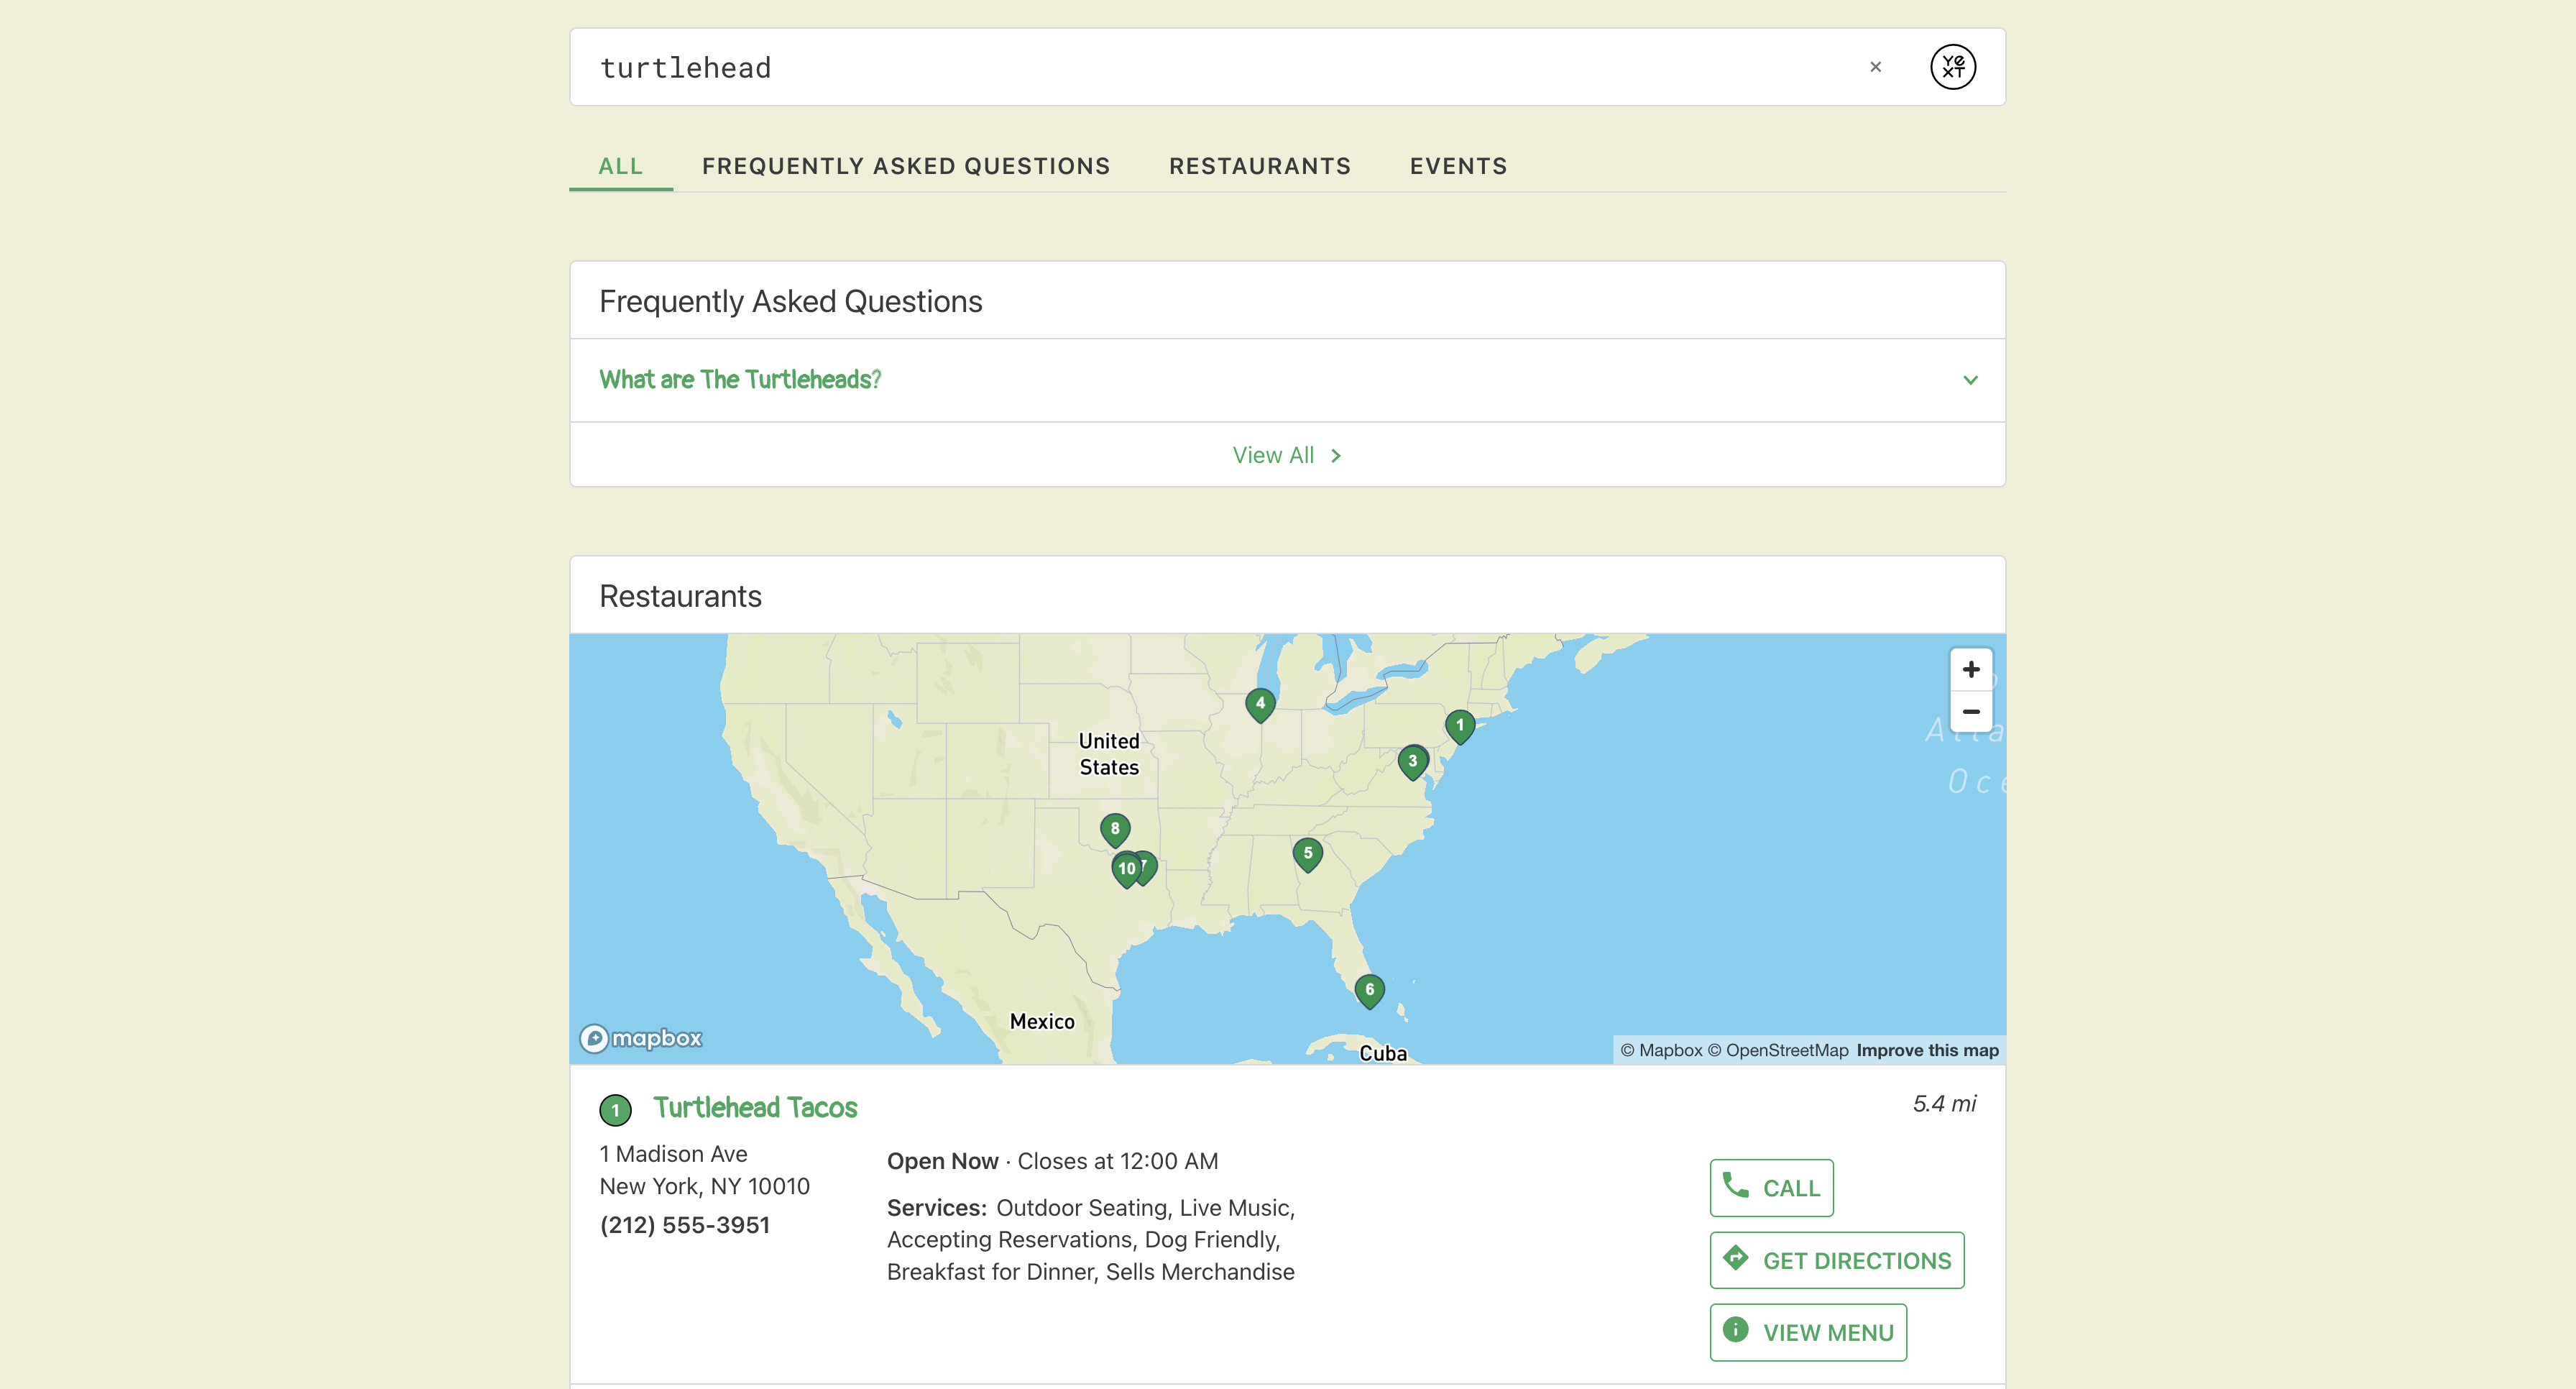
Task: Click the CALL button
Action: click(x=1771, y=1188)
